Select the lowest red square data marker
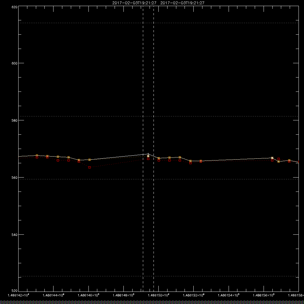This screenshot has height=304, width=304. [x=89, y=167]
